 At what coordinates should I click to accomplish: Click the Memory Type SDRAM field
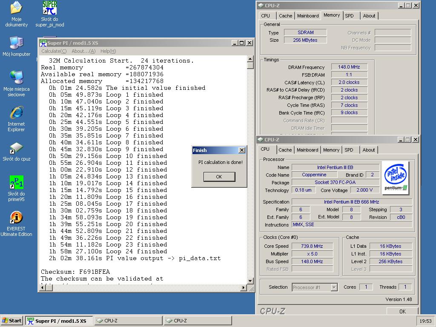[x=305, y=32]
